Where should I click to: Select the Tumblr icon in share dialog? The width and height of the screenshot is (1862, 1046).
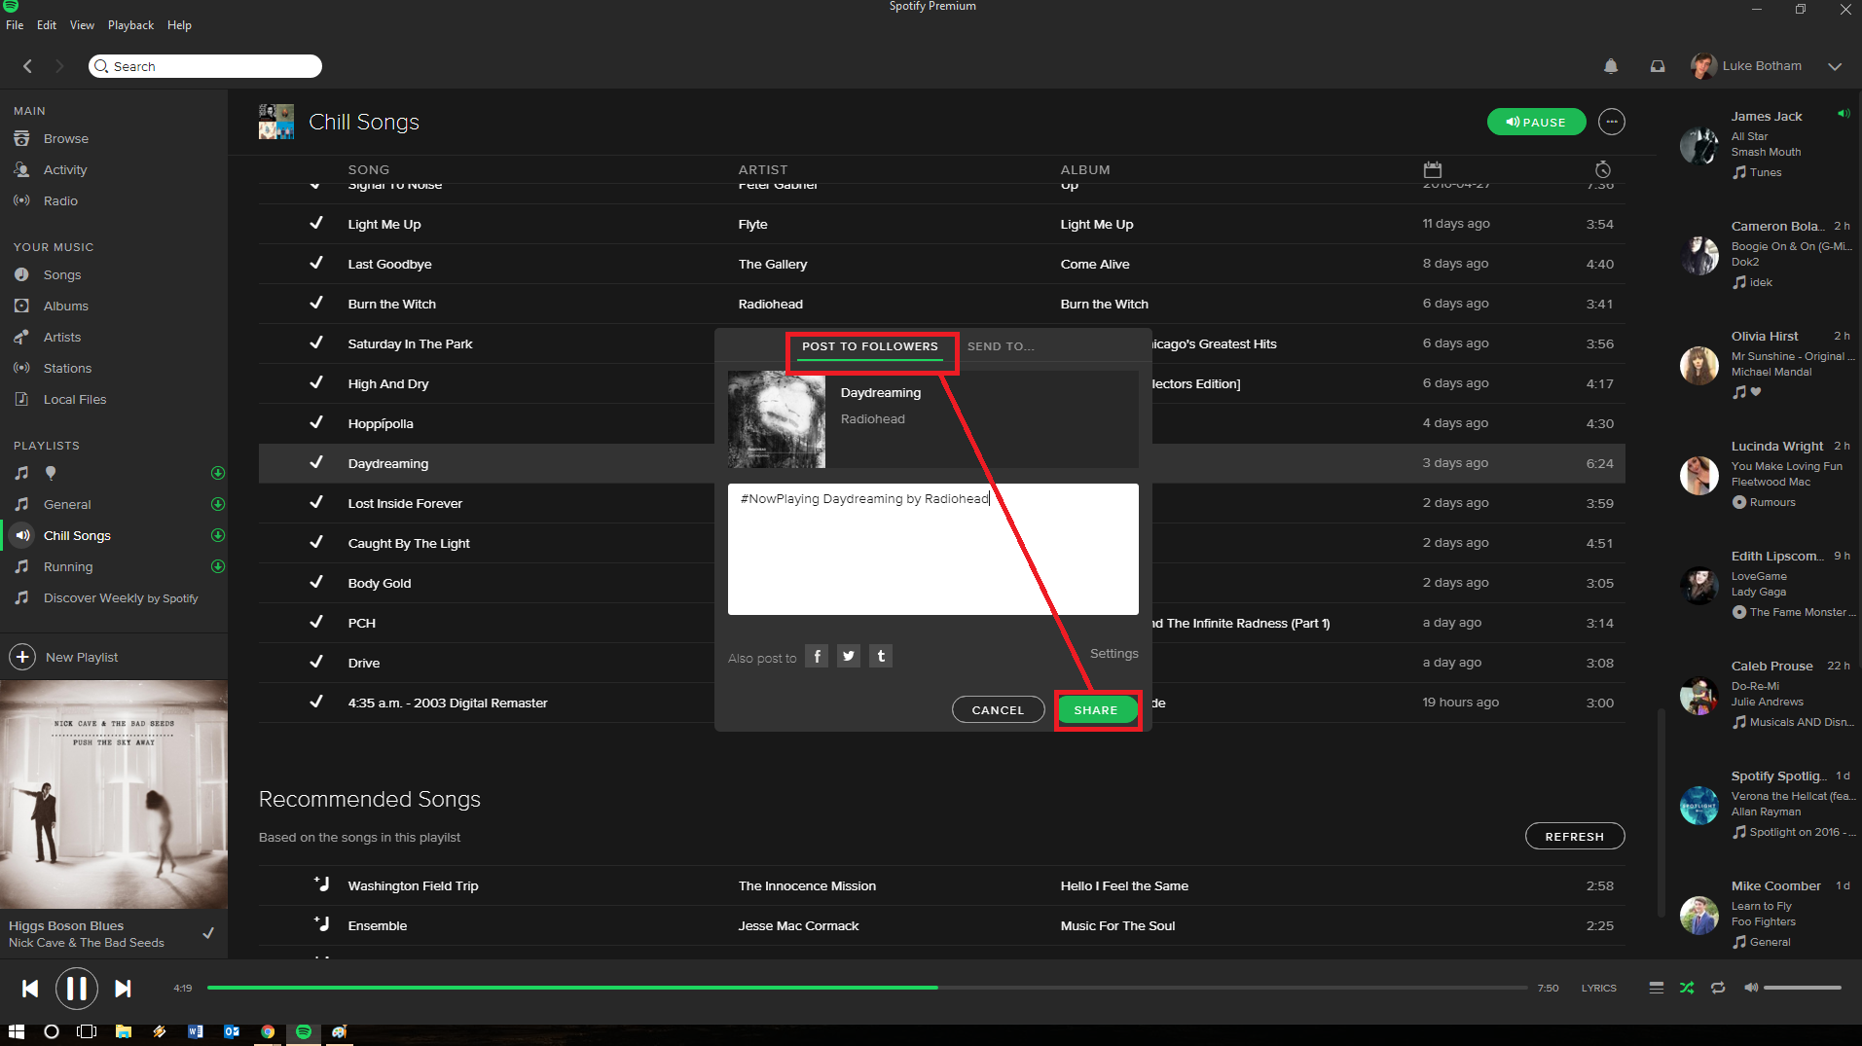click(x=881, y=656)
